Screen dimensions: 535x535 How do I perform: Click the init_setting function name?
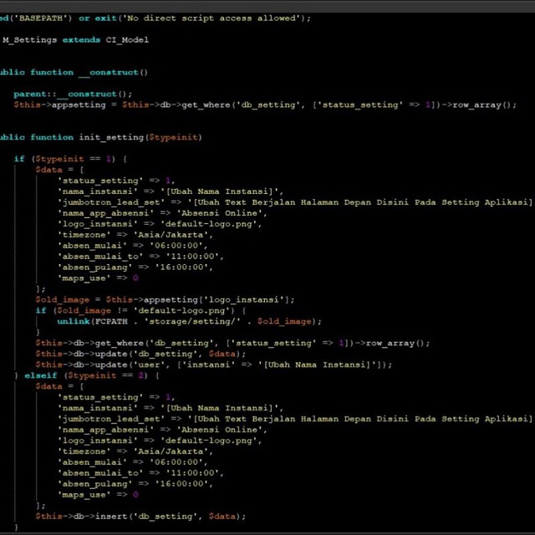[x=111, y=137]
